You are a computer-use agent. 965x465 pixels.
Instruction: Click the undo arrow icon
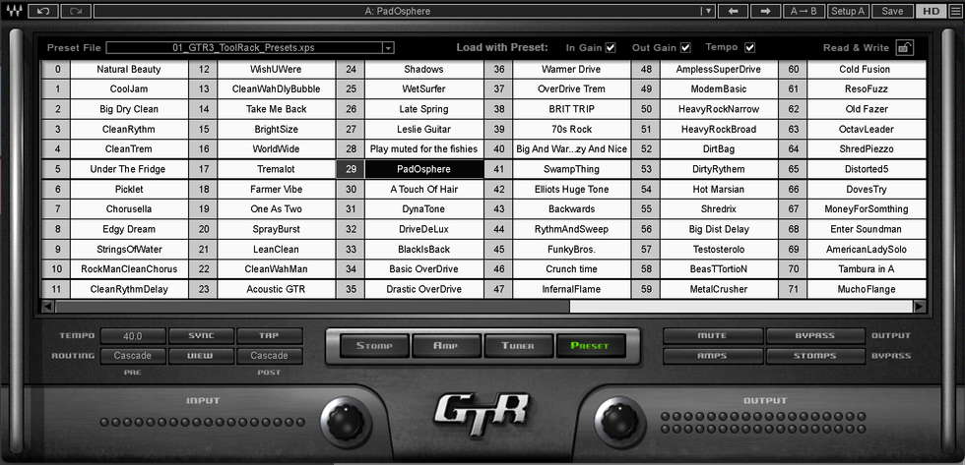coord(41,11)
